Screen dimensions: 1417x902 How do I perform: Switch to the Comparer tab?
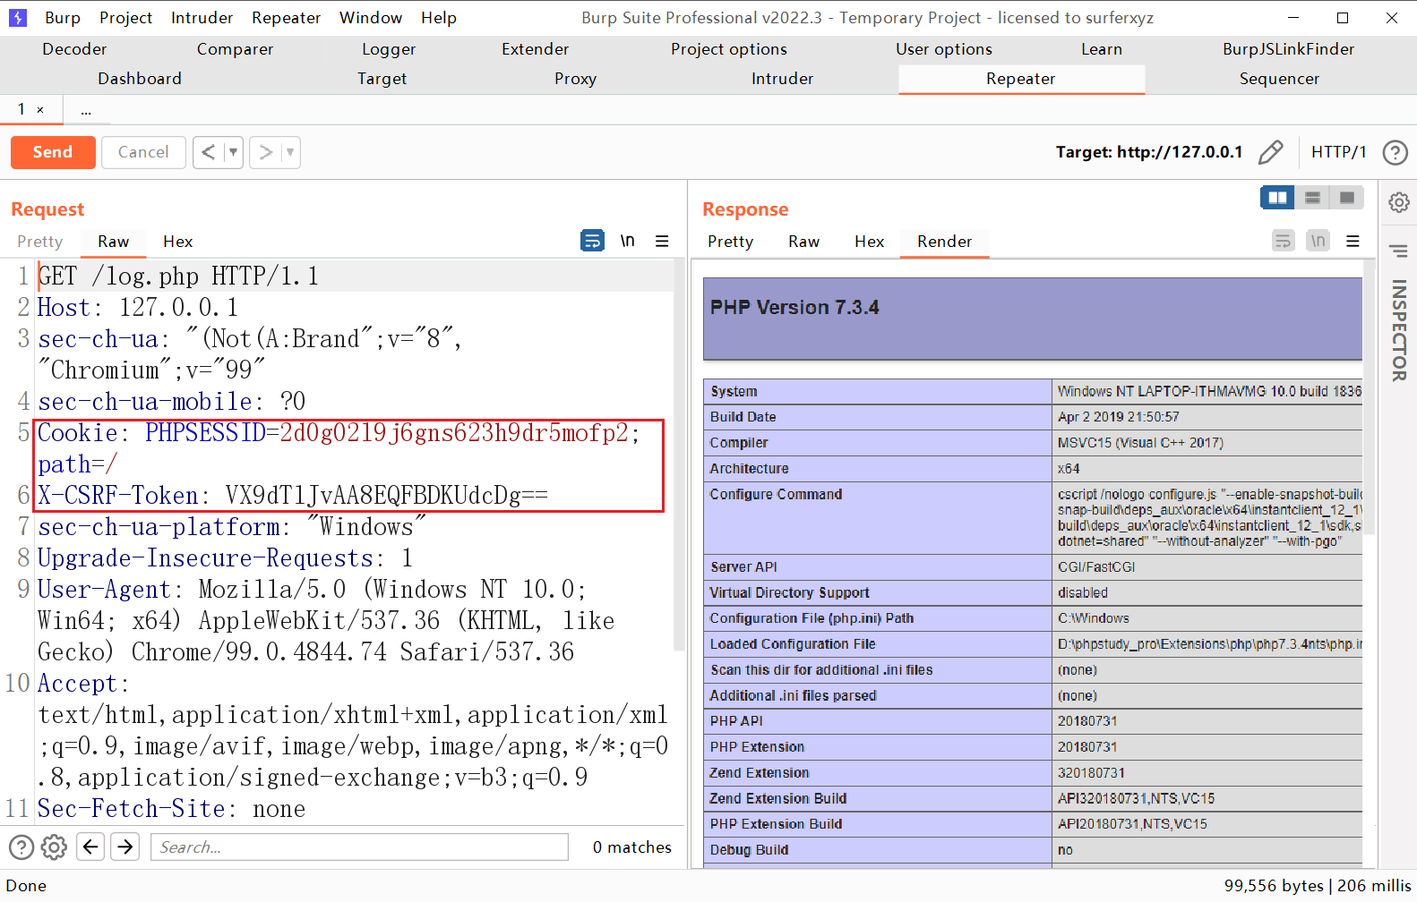(235, 49)
